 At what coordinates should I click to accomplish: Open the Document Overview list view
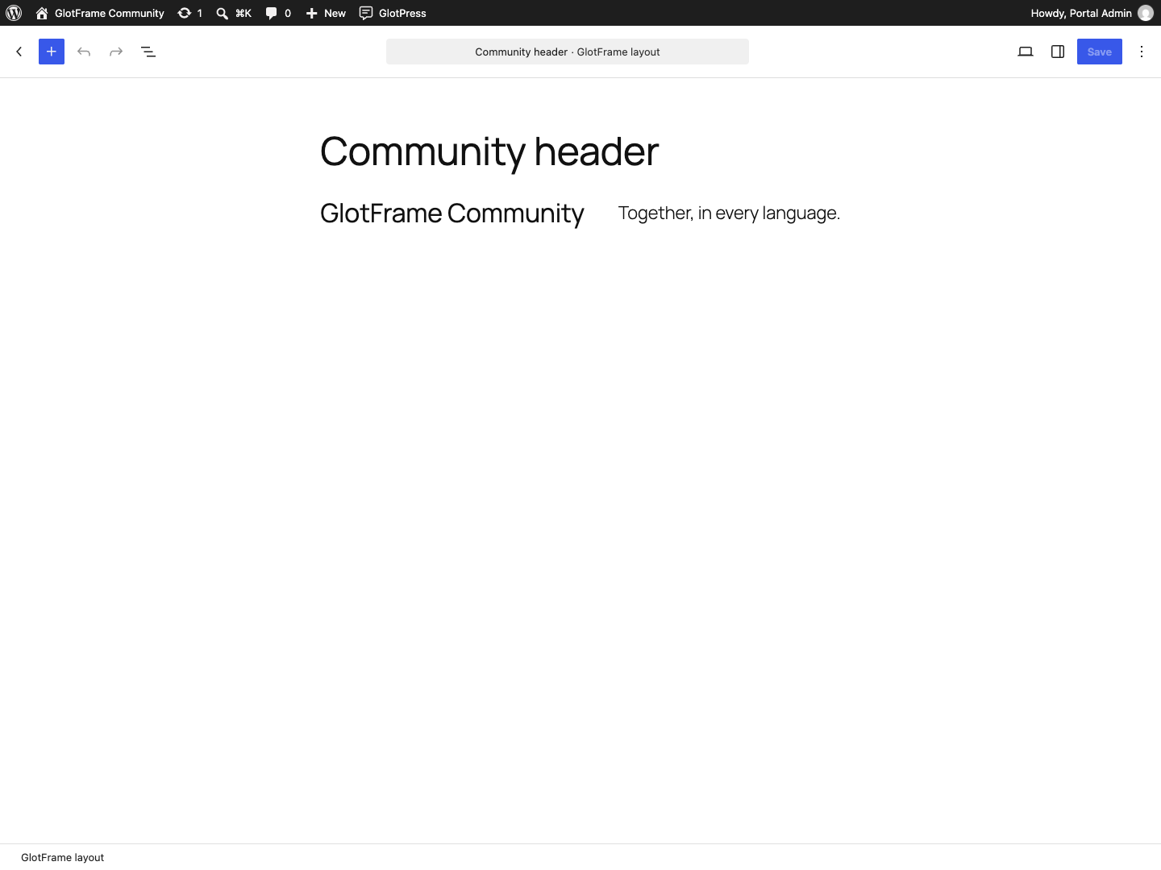[148, 52]
